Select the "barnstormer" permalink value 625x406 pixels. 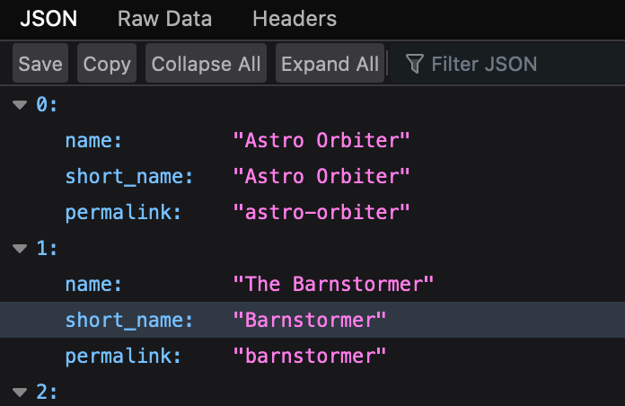pos(309,356)
